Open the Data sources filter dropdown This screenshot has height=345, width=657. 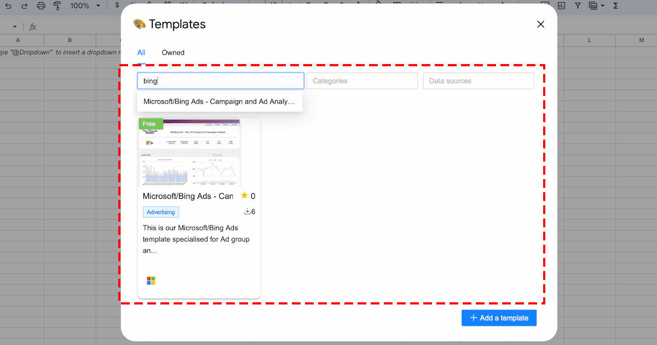point(479,81)
